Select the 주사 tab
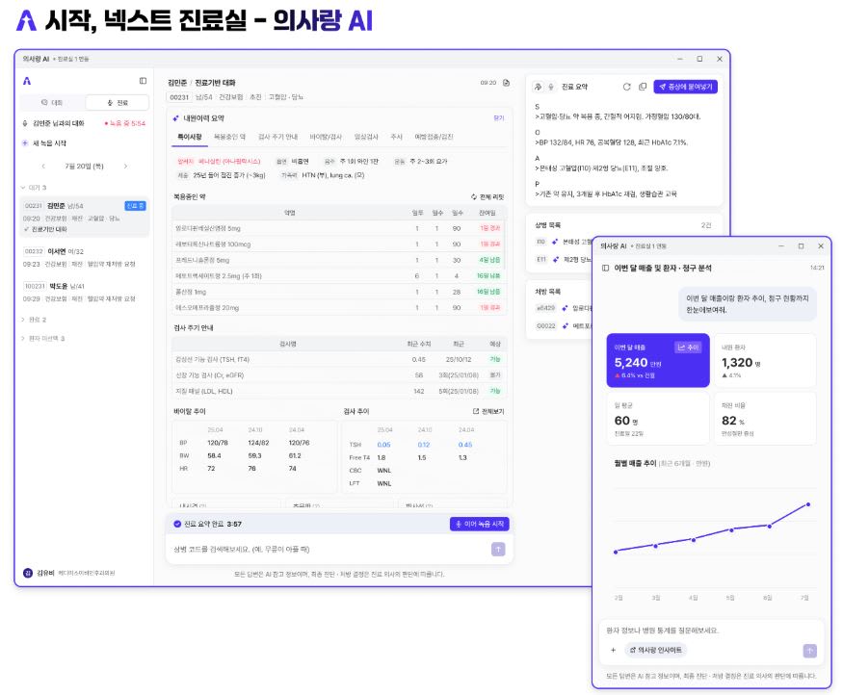This screenshot has width=843, height=695. (396, 138)
